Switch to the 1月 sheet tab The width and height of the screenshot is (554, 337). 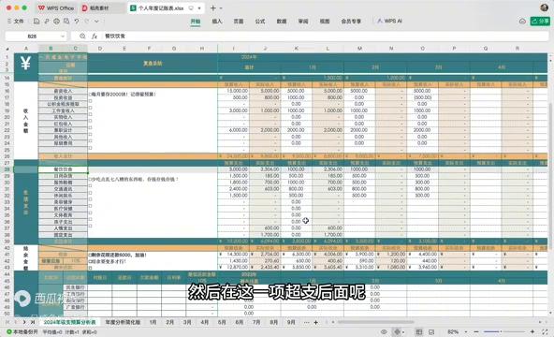click(153, 322)
